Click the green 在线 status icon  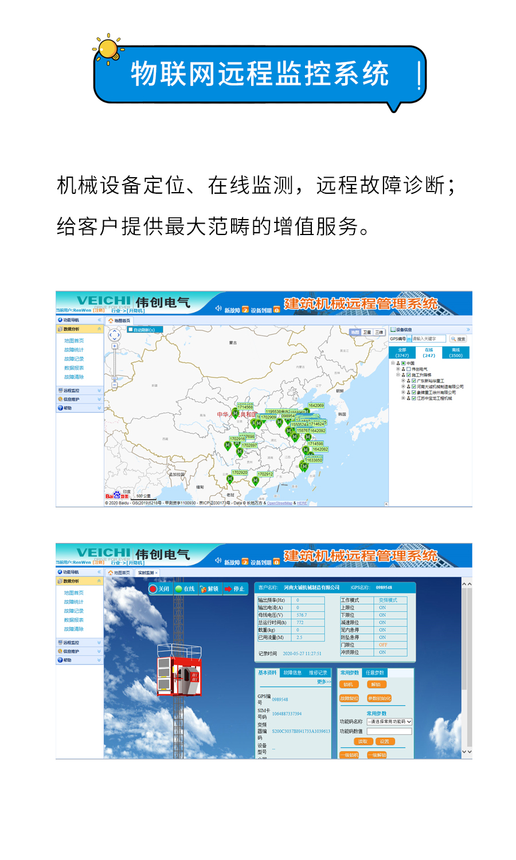[x=179, y=589]
